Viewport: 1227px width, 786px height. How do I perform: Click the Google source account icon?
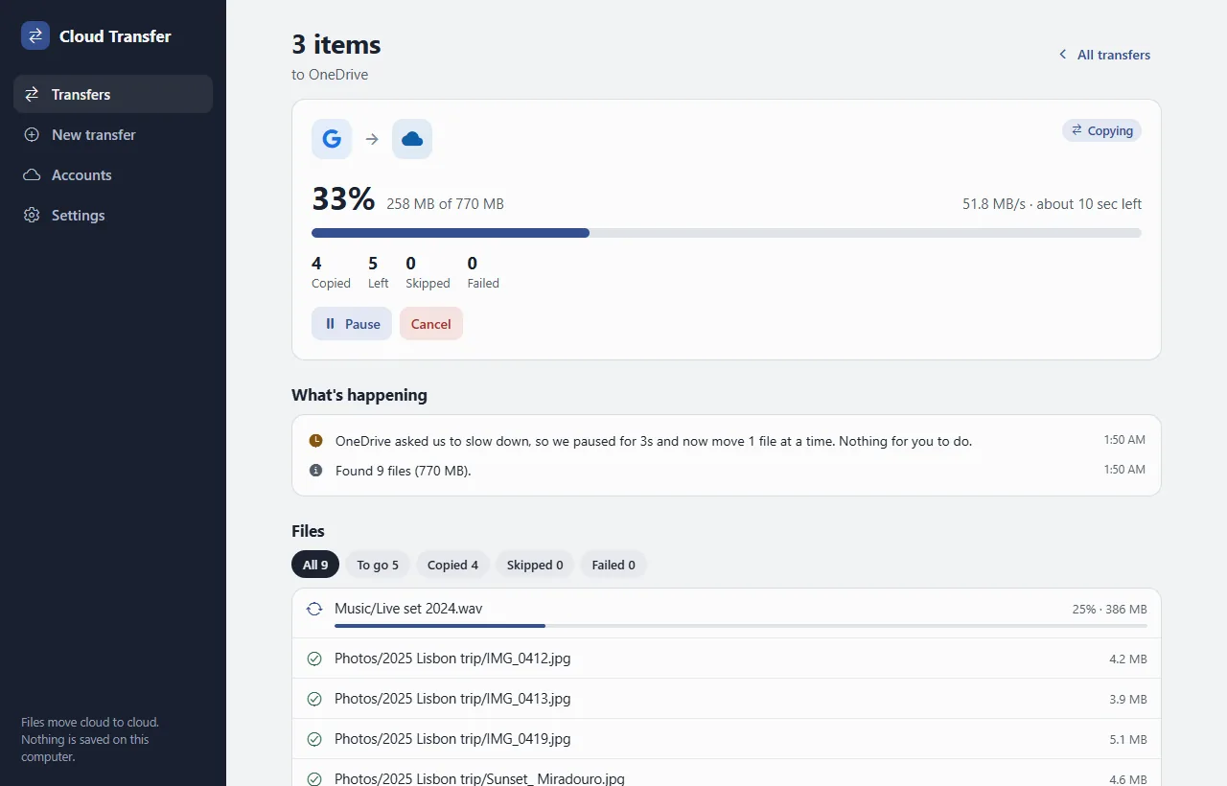click(x=332, y=139)
